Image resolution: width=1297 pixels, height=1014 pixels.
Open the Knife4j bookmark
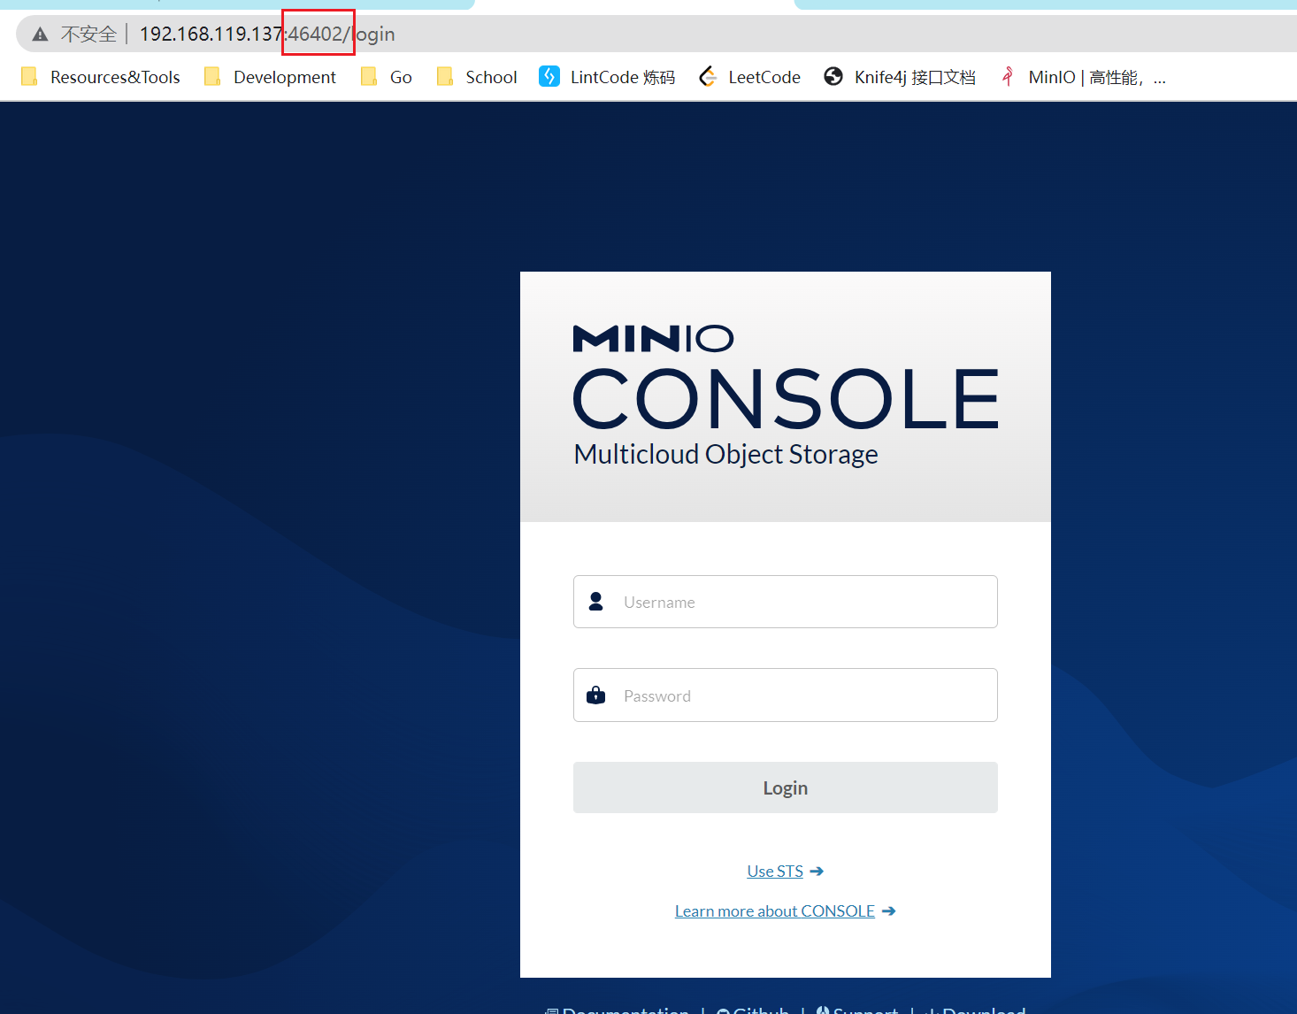(x=900, y=77)
